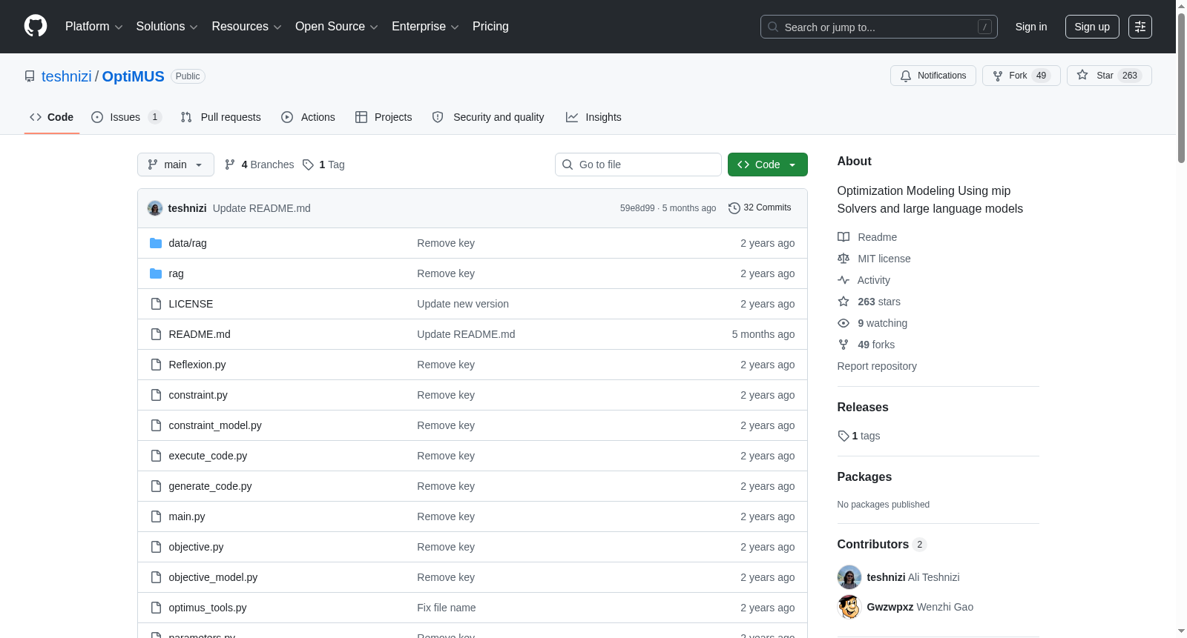Open the Contributors heading link
This screenshot has width=1187, height=638.
pyautogui.click(x=882, y=545)
